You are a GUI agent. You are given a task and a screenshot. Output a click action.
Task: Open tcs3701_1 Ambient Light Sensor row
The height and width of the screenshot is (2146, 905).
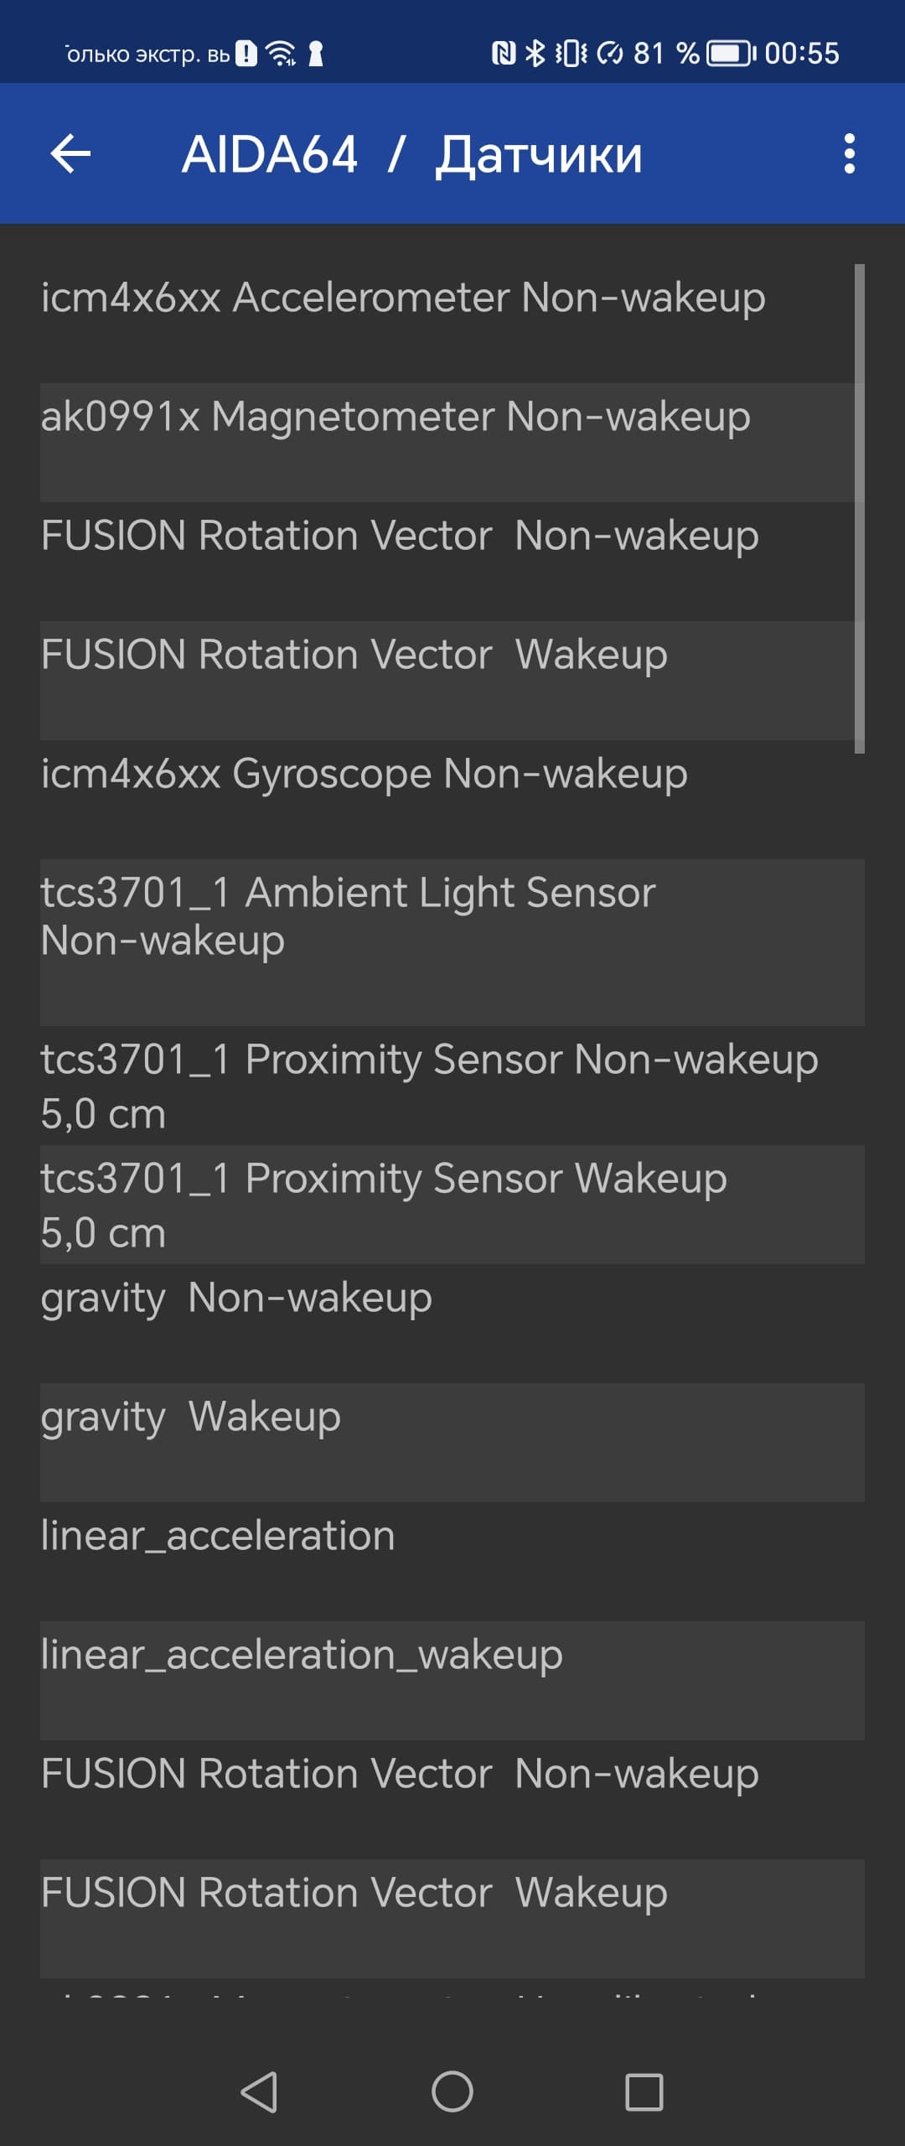tap(348, 917)
